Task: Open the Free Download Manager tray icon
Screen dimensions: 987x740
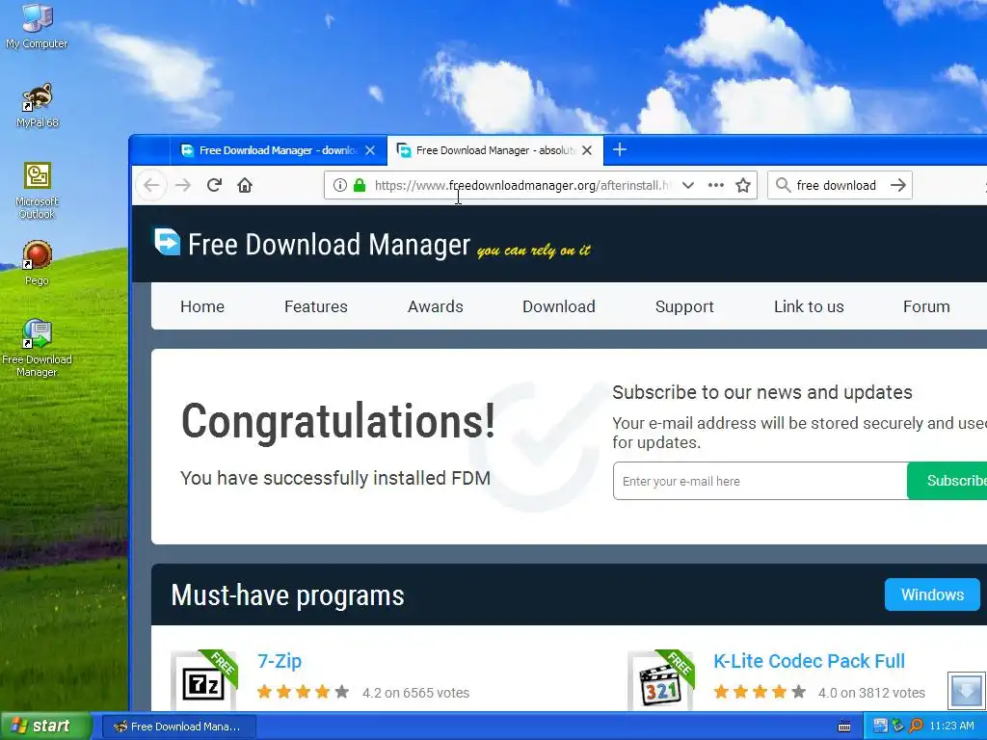Action: coord(880,727)
